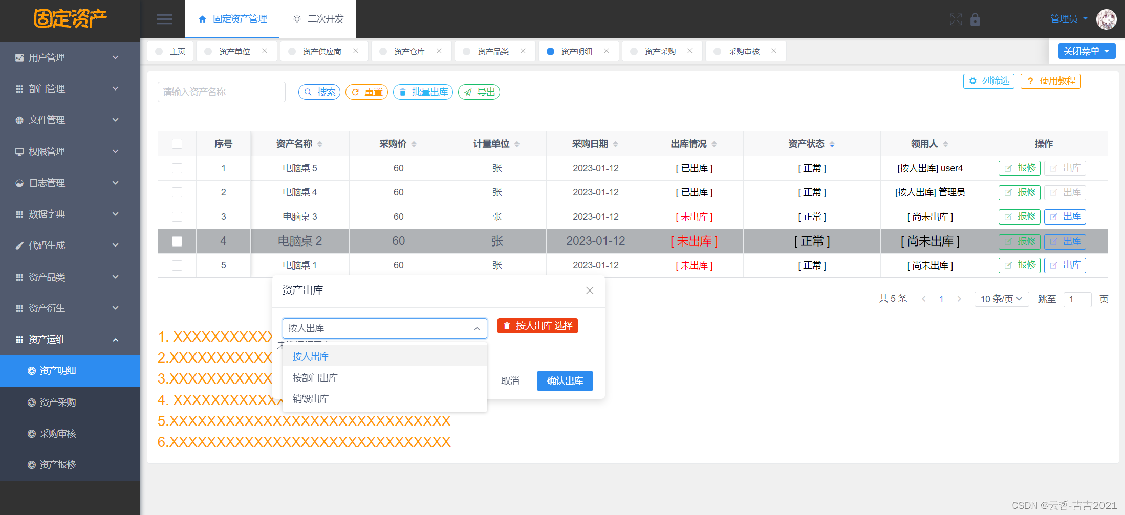
Task: Open 采购审核 in the sidebar submenu
Action: [70, 434]
